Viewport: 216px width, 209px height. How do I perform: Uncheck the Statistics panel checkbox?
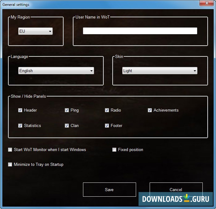20,126
